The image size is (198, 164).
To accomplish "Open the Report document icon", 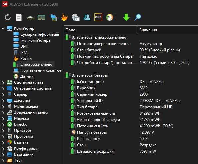I will (19, 17).
